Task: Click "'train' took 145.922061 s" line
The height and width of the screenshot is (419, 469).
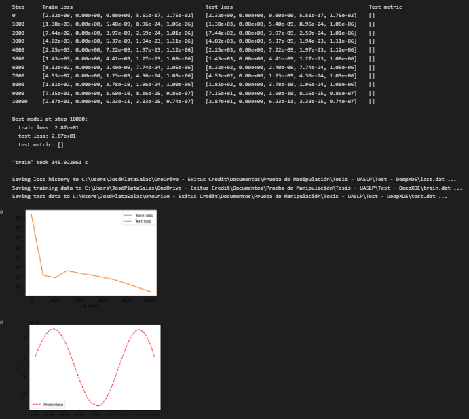Action: click(x=50, y=162)
